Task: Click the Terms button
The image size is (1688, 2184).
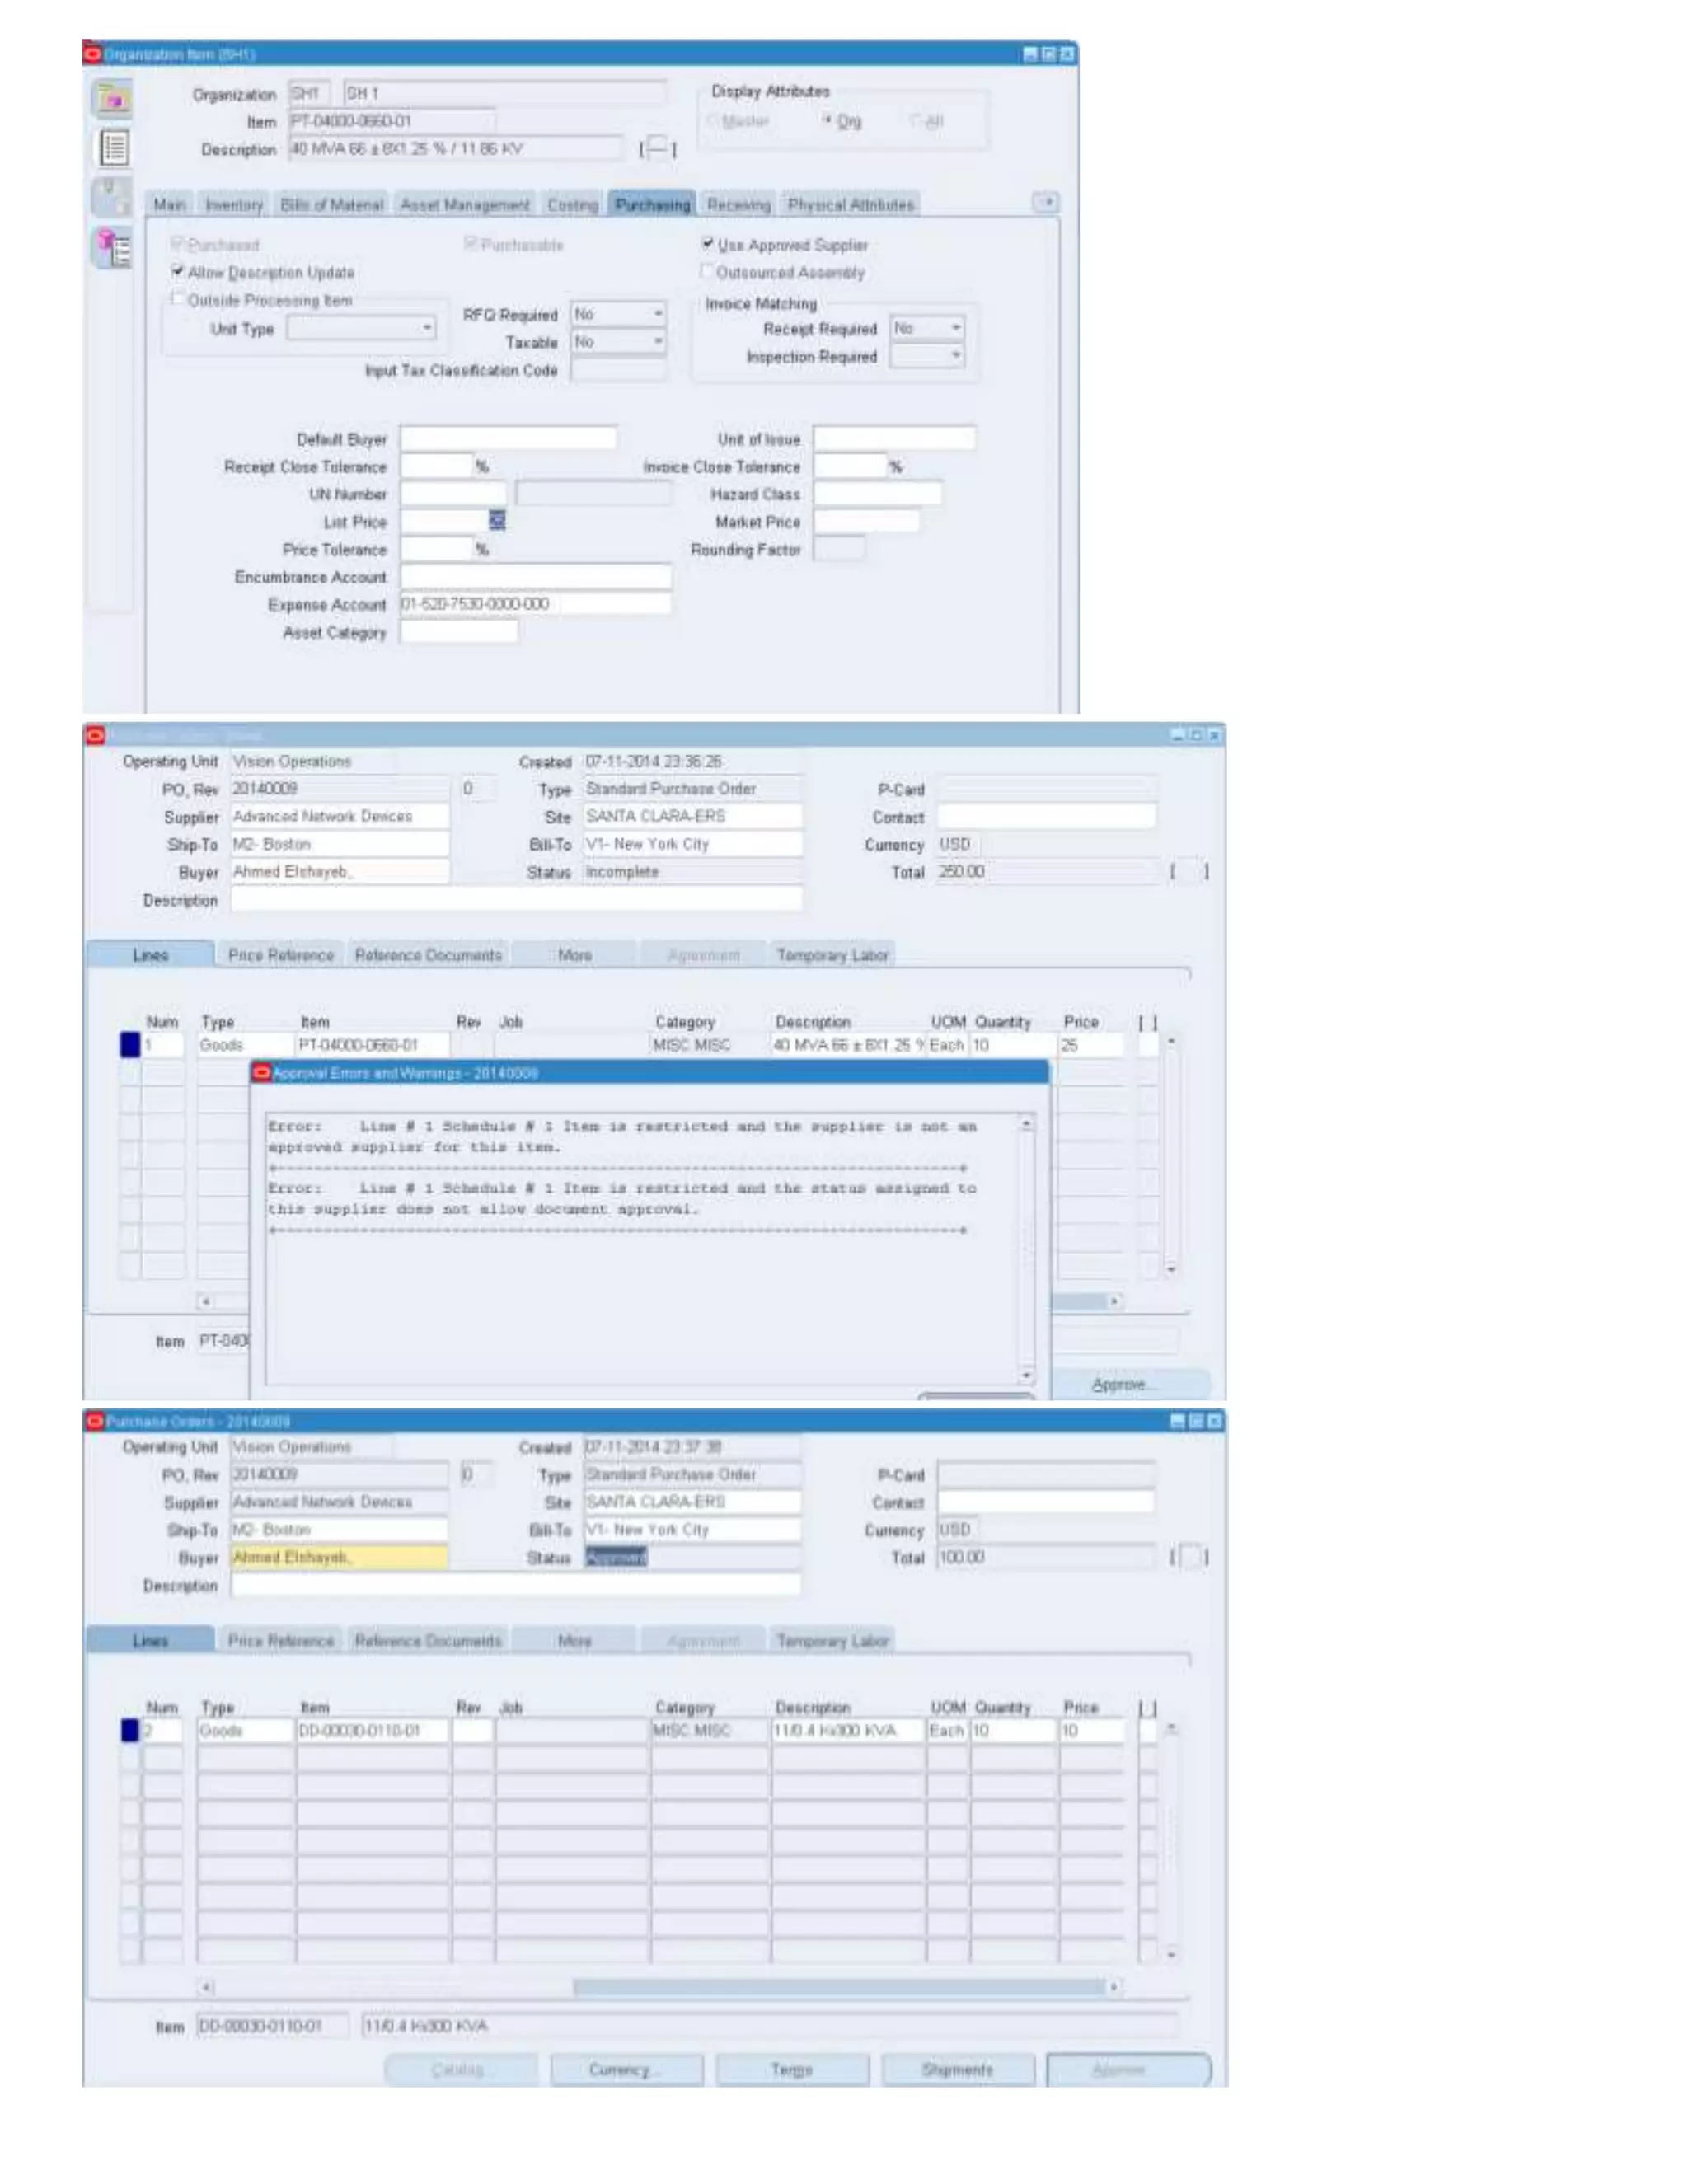Action: [x=791, y=2069]
